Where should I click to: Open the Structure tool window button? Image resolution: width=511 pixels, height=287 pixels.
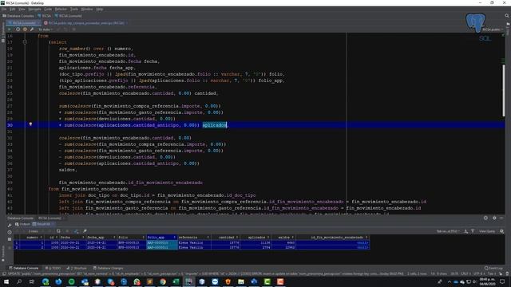click(x=77, y=269)
